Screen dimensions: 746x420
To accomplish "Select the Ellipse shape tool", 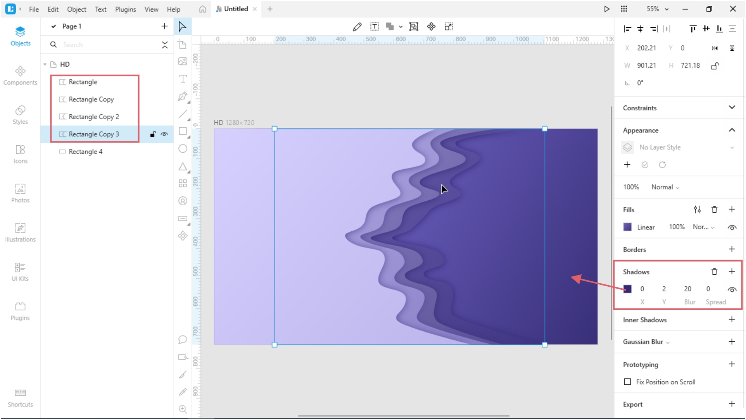I will tap(183, 148).
